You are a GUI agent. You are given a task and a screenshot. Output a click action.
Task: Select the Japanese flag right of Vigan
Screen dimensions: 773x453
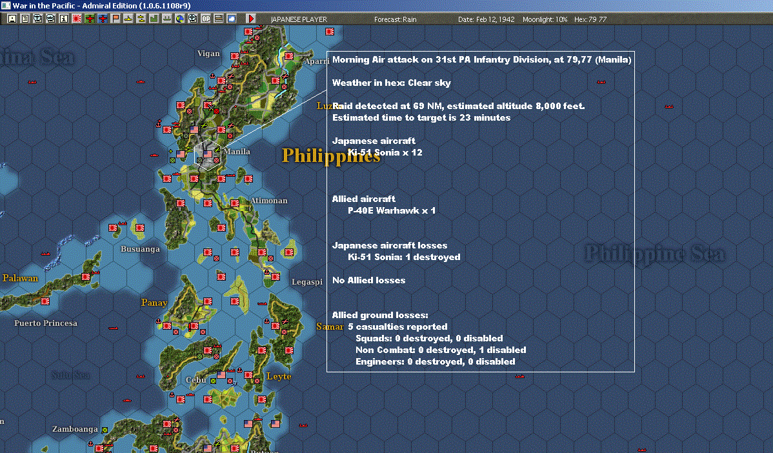(x=235, y=56)
